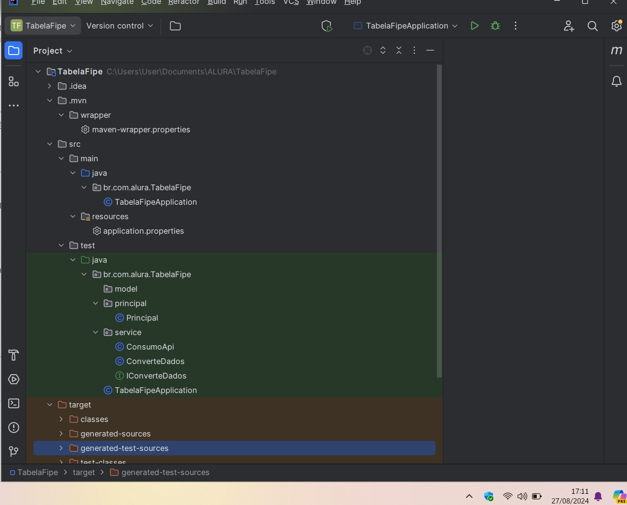Open the Maven tool window

616,50
